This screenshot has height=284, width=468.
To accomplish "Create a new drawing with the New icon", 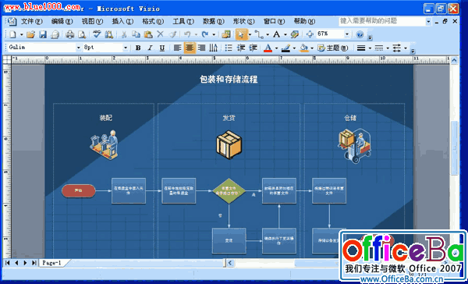I will pos(12,34).
